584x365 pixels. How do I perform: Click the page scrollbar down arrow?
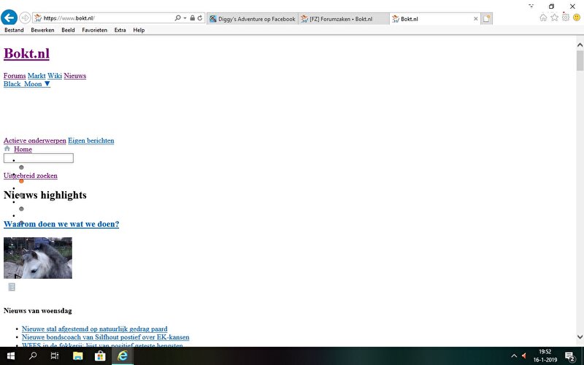[580, 337]
